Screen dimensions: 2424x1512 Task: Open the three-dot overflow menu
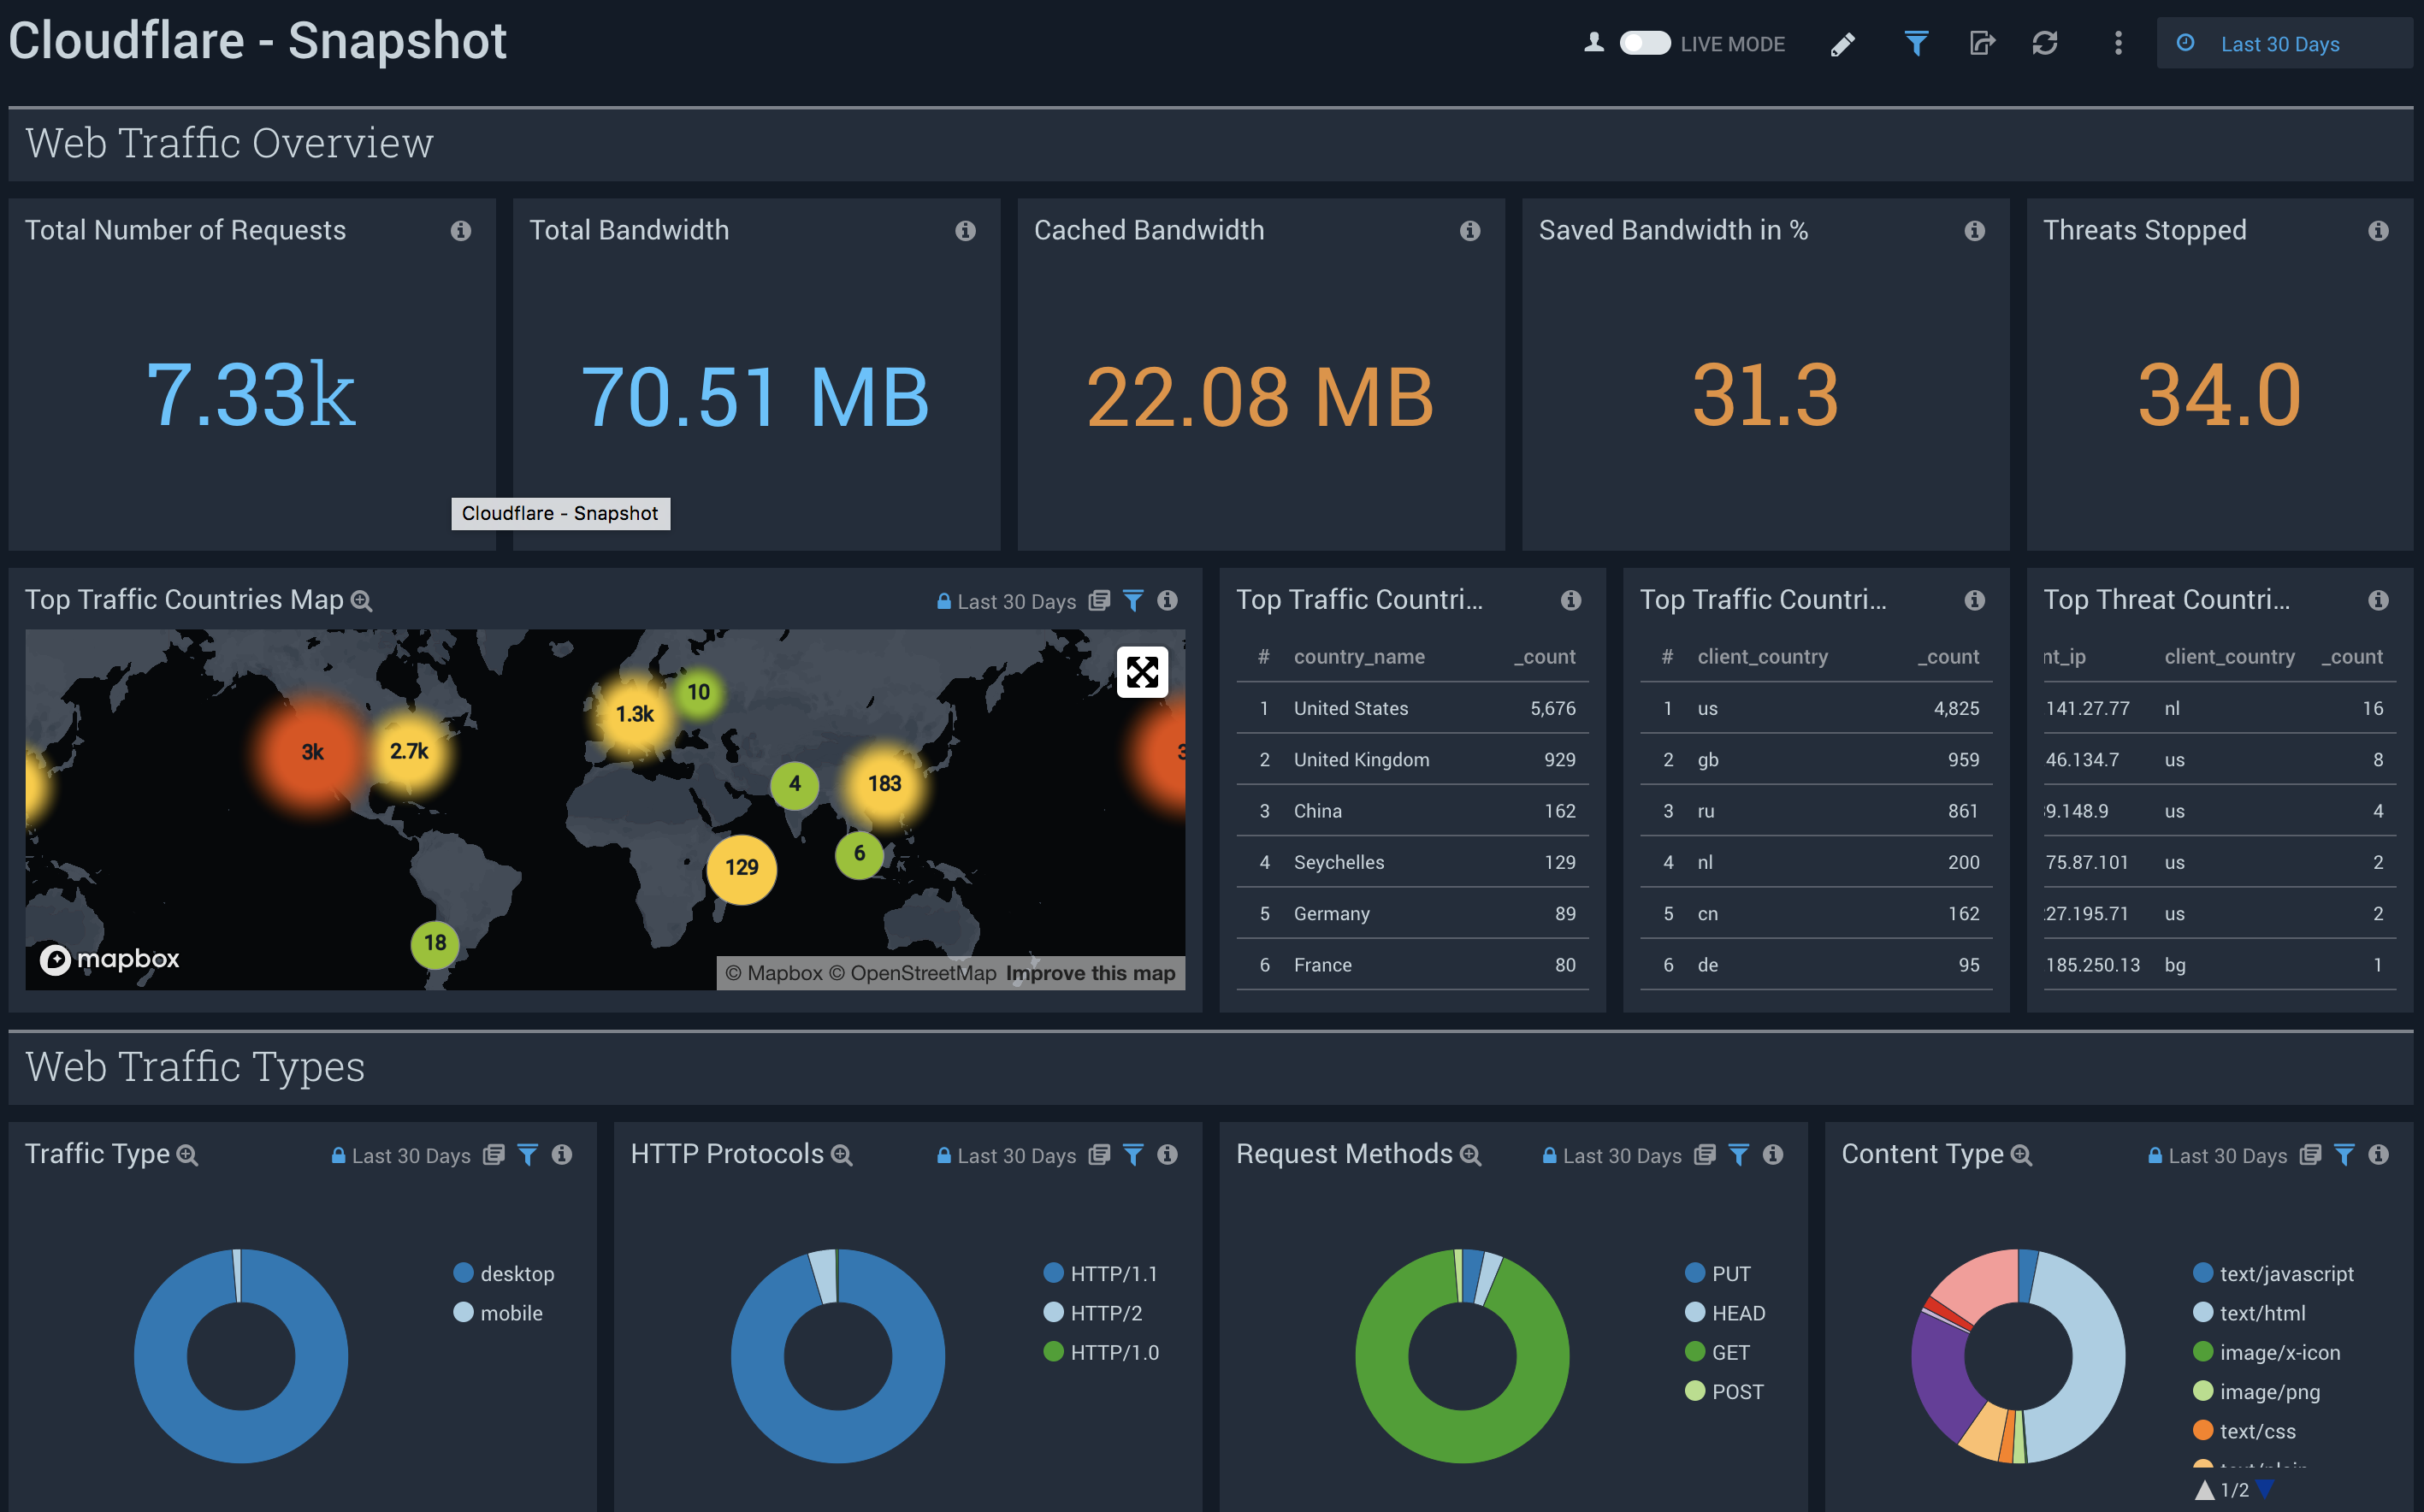pyautogui.click(x=2117, y=43)
